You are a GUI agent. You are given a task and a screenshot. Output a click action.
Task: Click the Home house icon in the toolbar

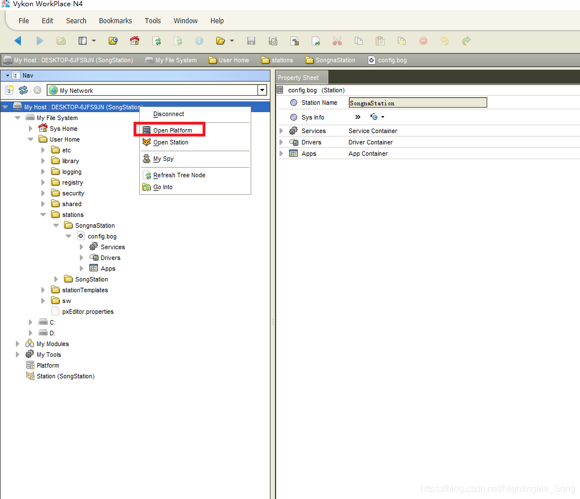tap(135, 41)
